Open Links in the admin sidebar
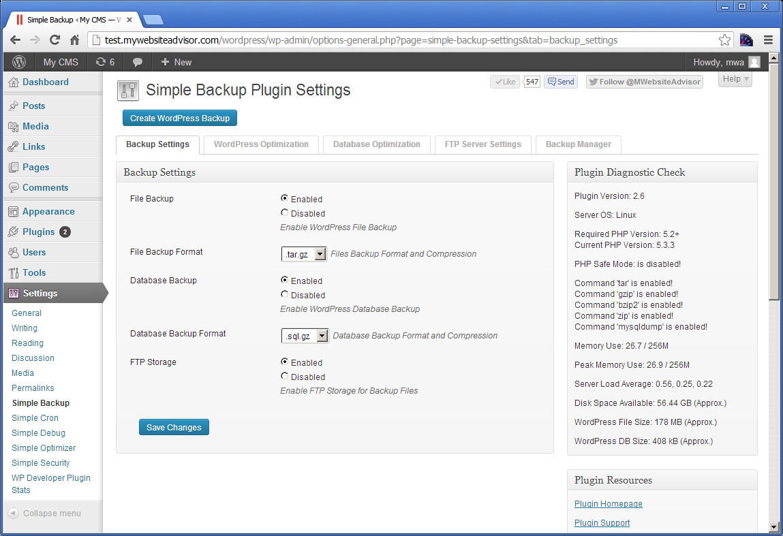Image resolution: width=783 pixels, height=536 pixels. click(x=33, y=146)
